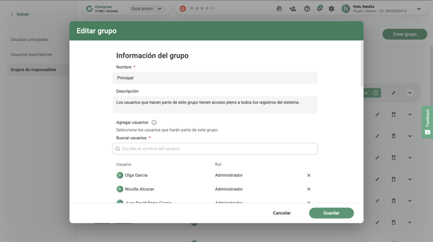Screen dimensions: 433x242
Task: Remove Nicolle Alcocer from the group
Action: click(x=309, y=189)
